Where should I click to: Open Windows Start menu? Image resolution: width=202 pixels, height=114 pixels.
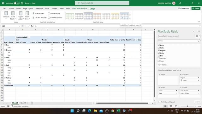[72, 111]
